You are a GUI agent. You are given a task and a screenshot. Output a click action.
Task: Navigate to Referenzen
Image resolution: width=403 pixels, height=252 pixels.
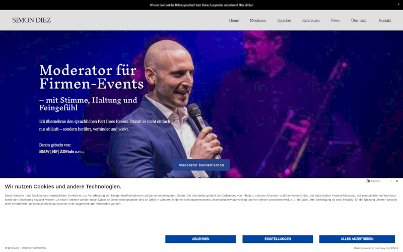311,20
